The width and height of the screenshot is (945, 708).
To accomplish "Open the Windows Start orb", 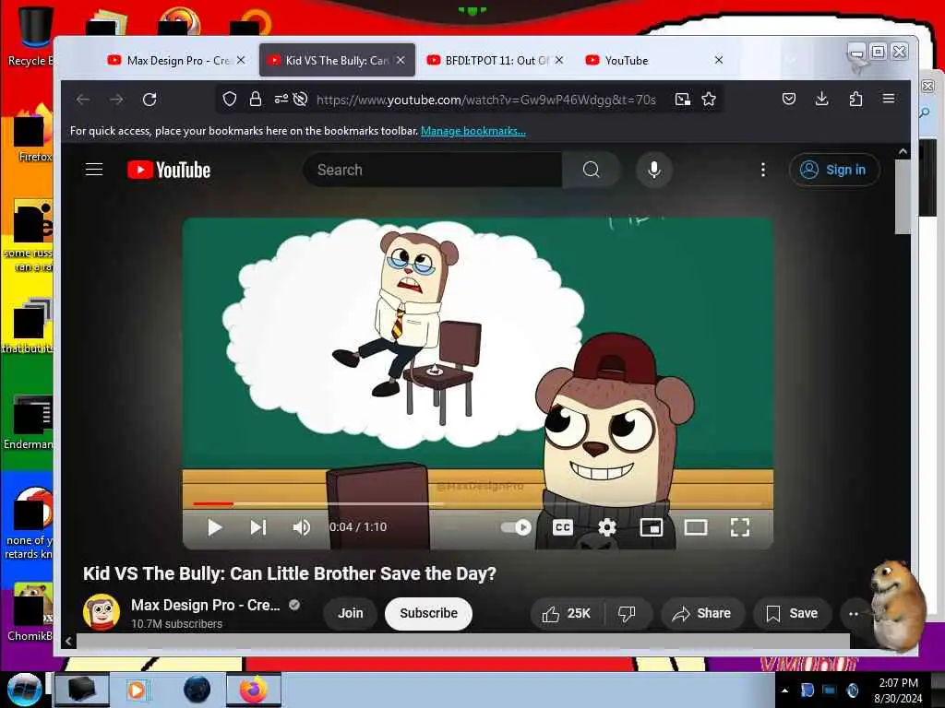I will point(24,690).
